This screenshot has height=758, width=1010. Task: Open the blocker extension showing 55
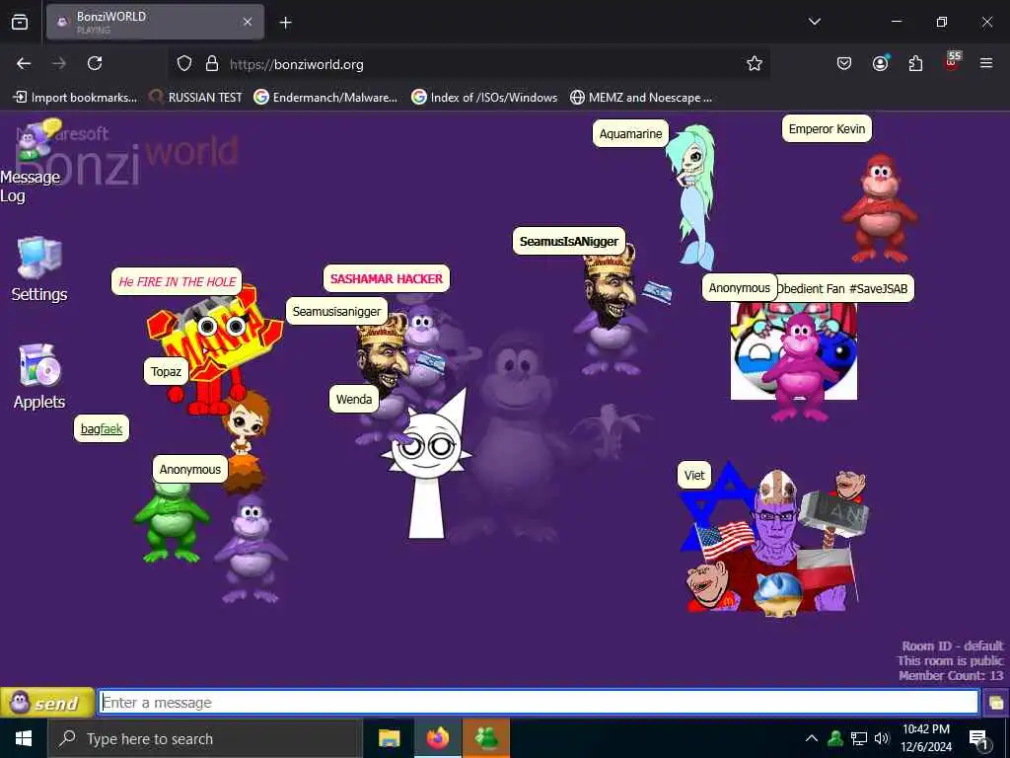point(952,61)
